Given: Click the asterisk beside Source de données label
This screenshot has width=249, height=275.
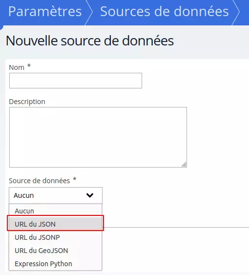Looking at the screenshot, I should pos(75,179).
